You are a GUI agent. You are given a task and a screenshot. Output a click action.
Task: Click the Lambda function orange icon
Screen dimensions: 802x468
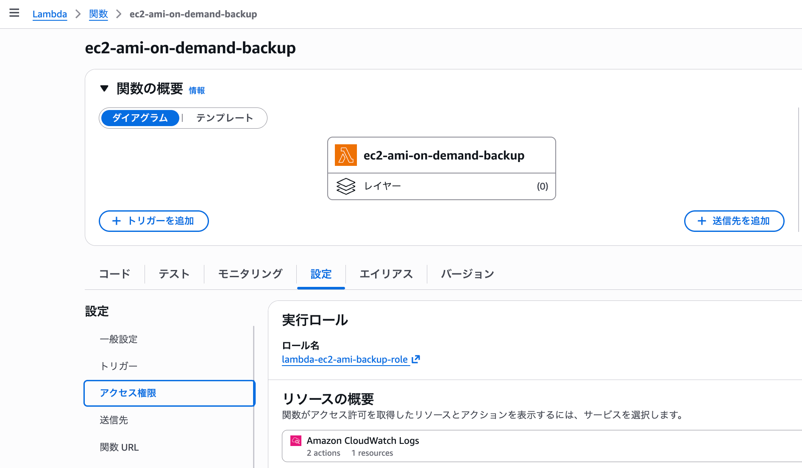tap(346, 155)
